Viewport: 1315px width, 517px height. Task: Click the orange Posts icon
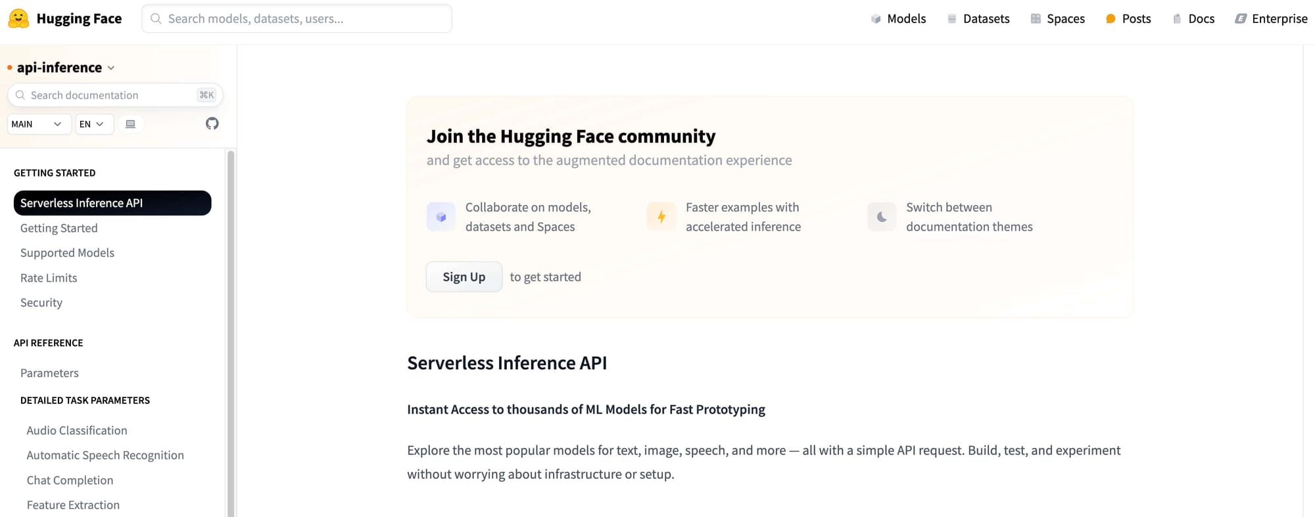coord(1111,19)
